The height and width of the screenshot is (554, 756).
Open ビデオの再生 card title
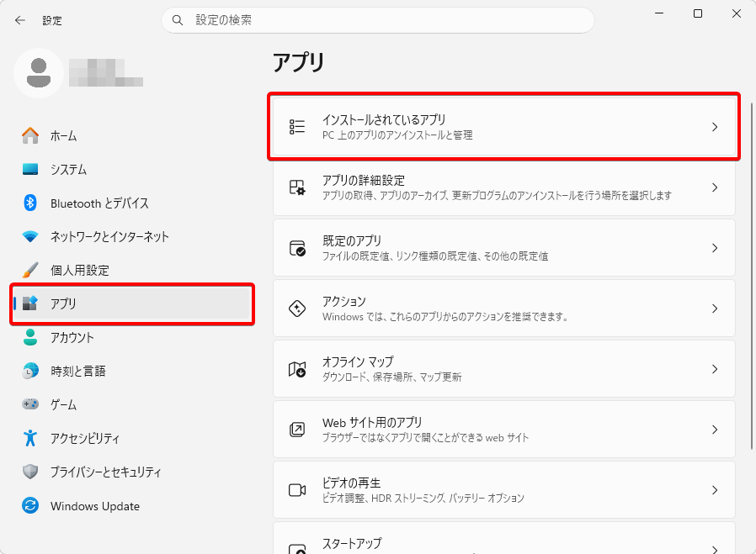click(x=352, y=483)
